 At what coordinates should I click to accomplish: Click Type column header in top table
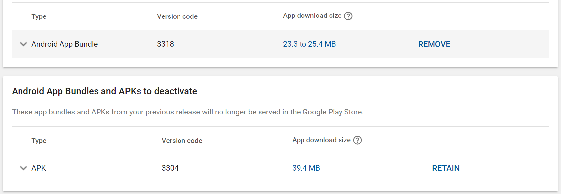(39, 16)
